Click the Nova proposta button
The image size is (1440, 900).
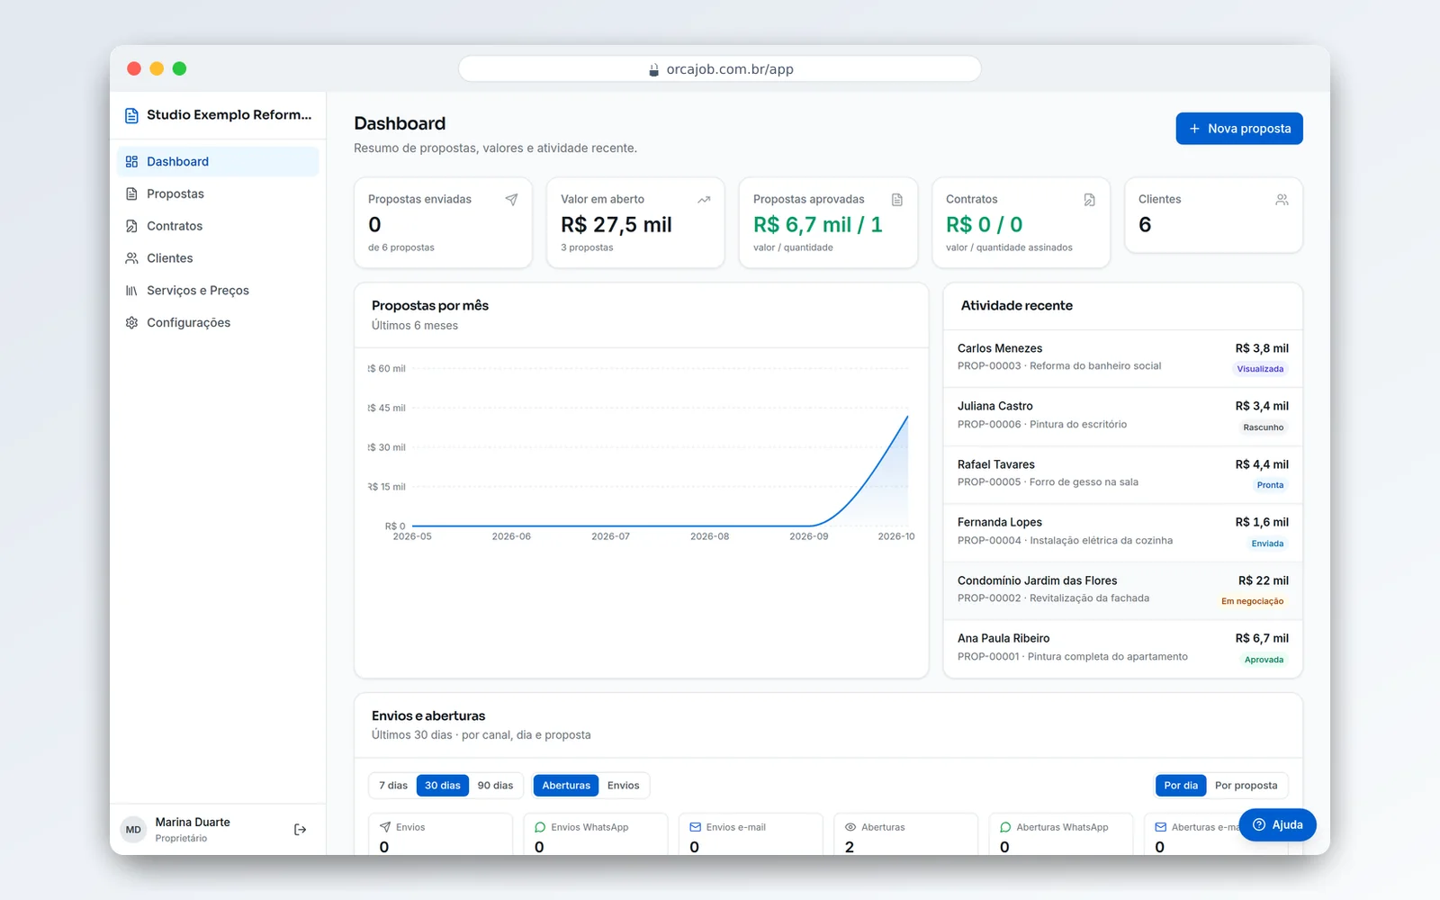[1239, 129]
